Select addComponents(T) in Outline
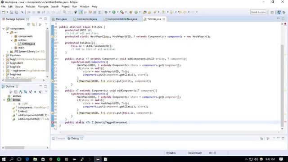288x162 pixels. click(29, 119)
